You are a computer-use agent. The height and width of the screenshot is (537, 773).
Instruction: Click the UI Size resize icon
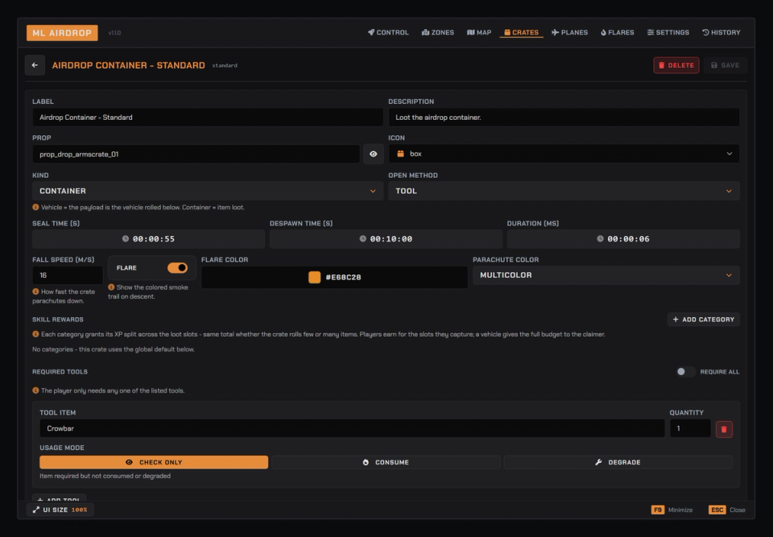[x=36, y=510]
